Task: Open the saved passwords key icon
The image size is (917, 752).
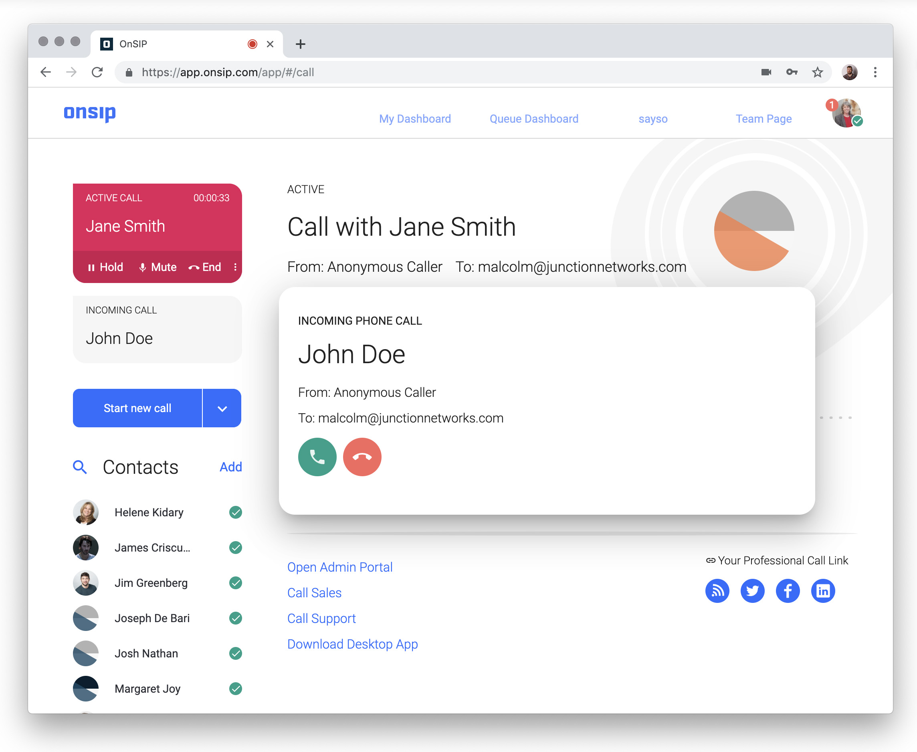Action: coord(792,72)
